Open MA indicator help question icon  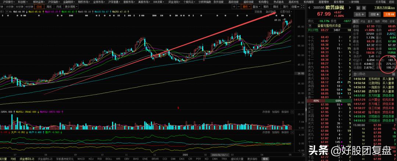tap(7, 12)
